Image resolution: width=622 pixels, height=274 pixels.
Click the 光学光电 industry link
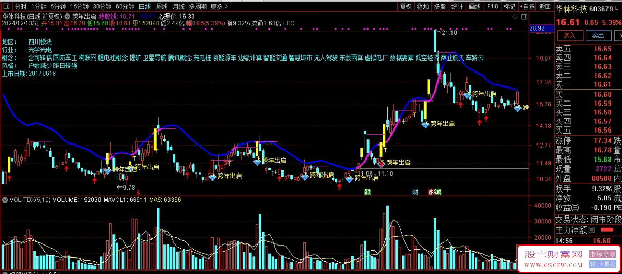(x=40, y=50)
